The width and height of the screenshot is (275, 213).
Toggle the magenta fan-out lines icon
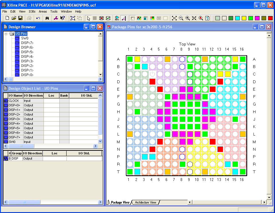click(124, 18)
